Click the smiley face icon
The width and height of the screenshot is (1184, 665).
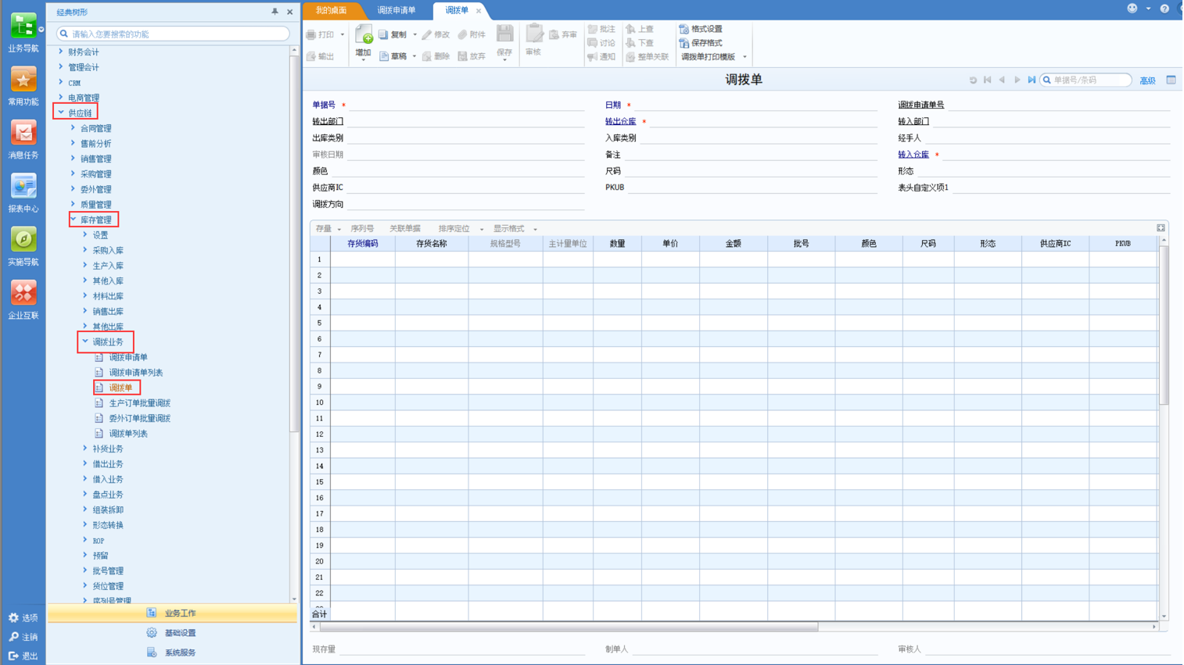[x=1132, y=9]
